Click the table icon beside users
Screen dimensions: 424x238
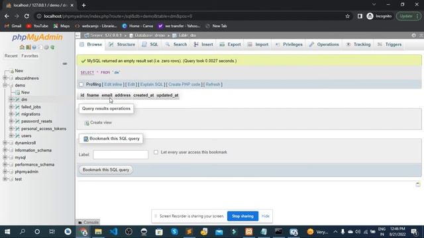(x=18, y=136)
